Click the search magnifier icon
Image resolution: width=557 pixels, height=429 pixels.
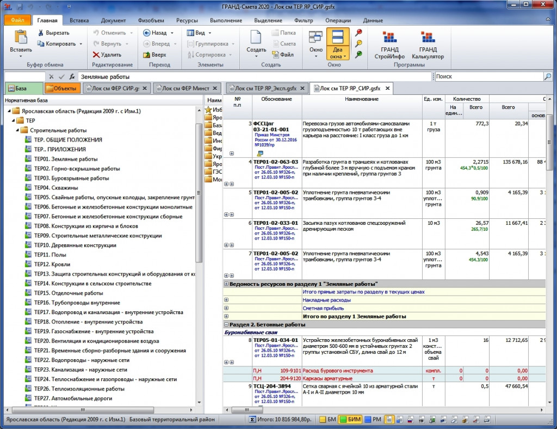(547, 76)
